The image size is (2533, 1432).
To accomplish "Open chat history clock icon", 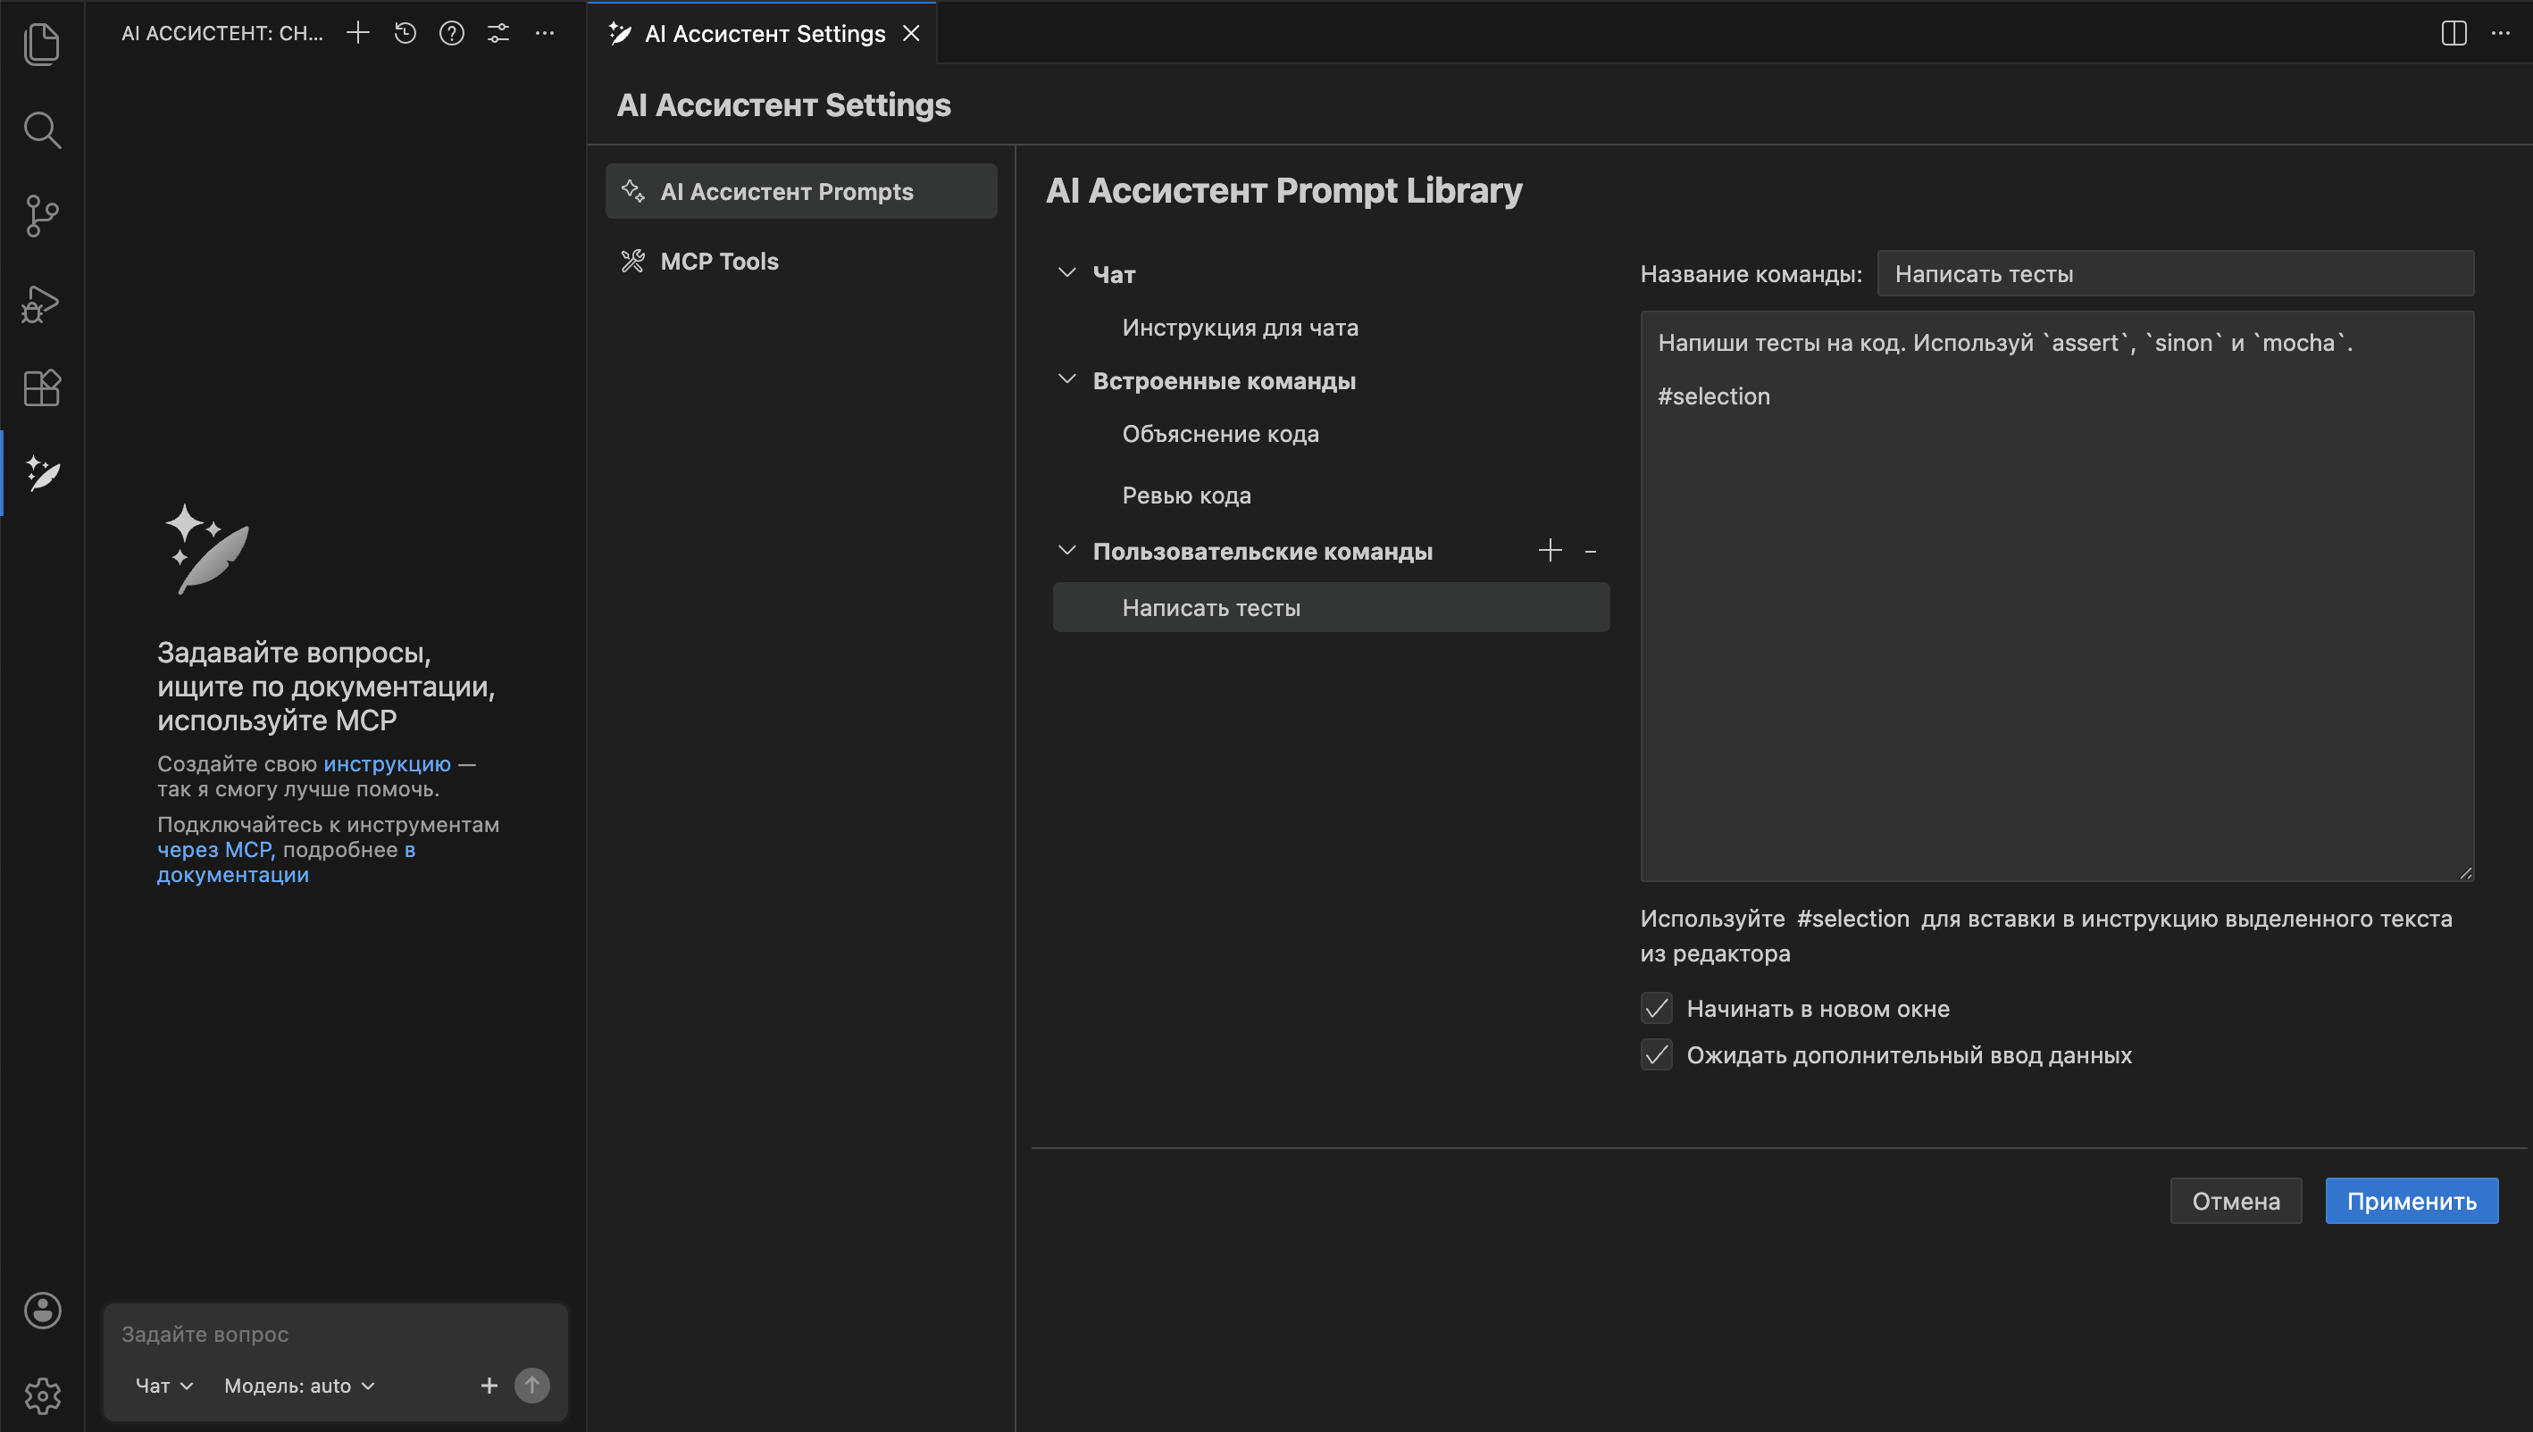I will 405,33.
